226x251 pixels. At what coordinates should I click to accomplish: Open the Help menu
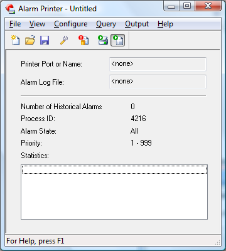coord(165,24)
